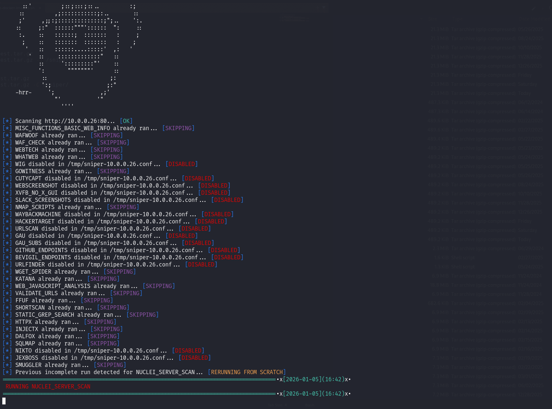Open the Tab Size: 4 setting in status bar

pyautogui.click(x=277, y=405)
